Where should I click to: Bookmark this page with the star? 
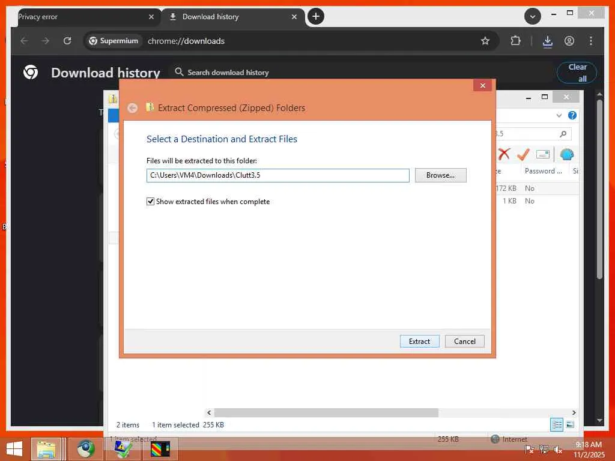pyautogui.click(x=485, y=41)
